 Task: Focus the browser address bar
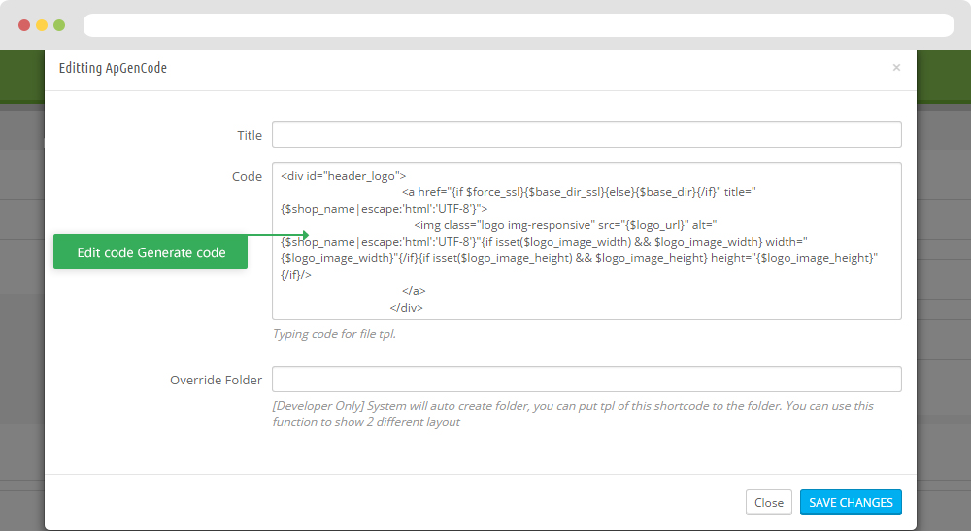pos(519,25)
